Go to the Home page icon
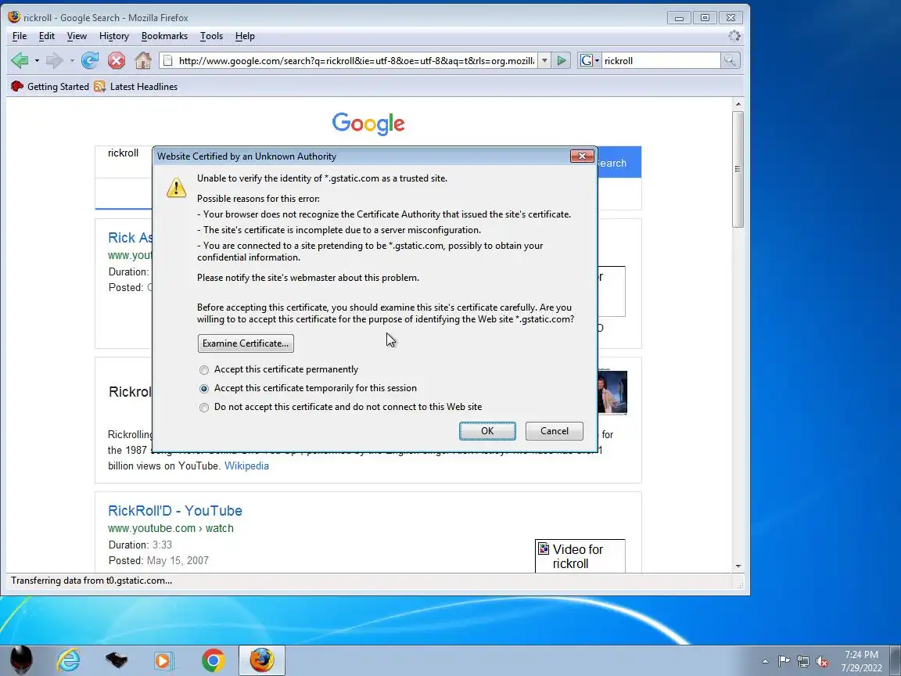The image size is (901, 676). [142, 60]
